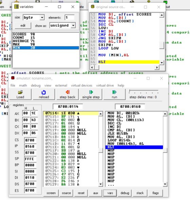Select memory row 07114 in memory list
Image resolution: width=190 pixels, height=201 pixels.
pos(71,113)
